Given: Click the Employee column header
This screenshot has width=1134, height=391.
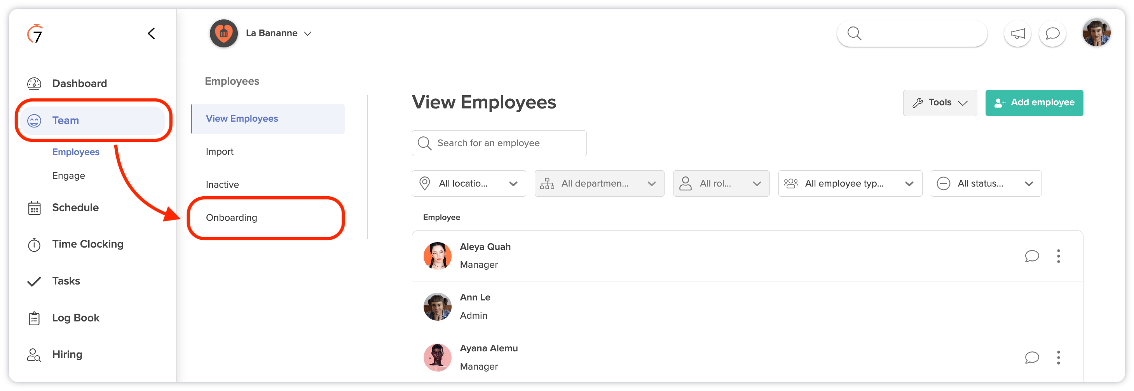Looking at the screenshot, I should tap(441, 218).
